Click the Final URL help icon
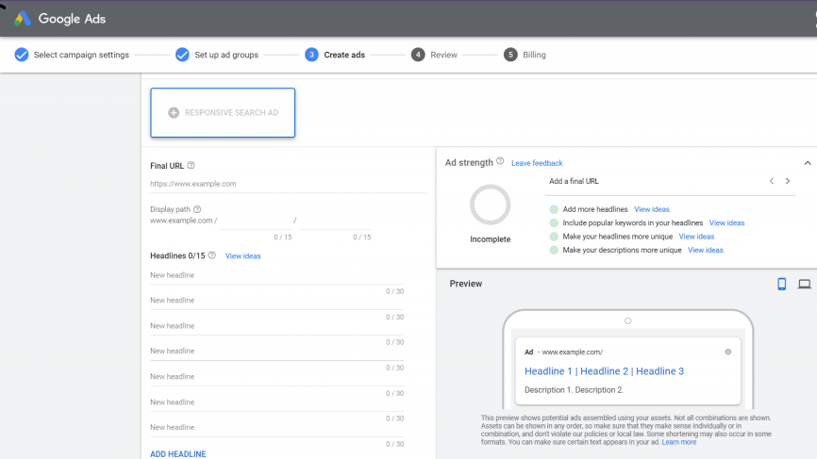The width and height of the screenshot is (817, 459). click(x=192, y=166)
